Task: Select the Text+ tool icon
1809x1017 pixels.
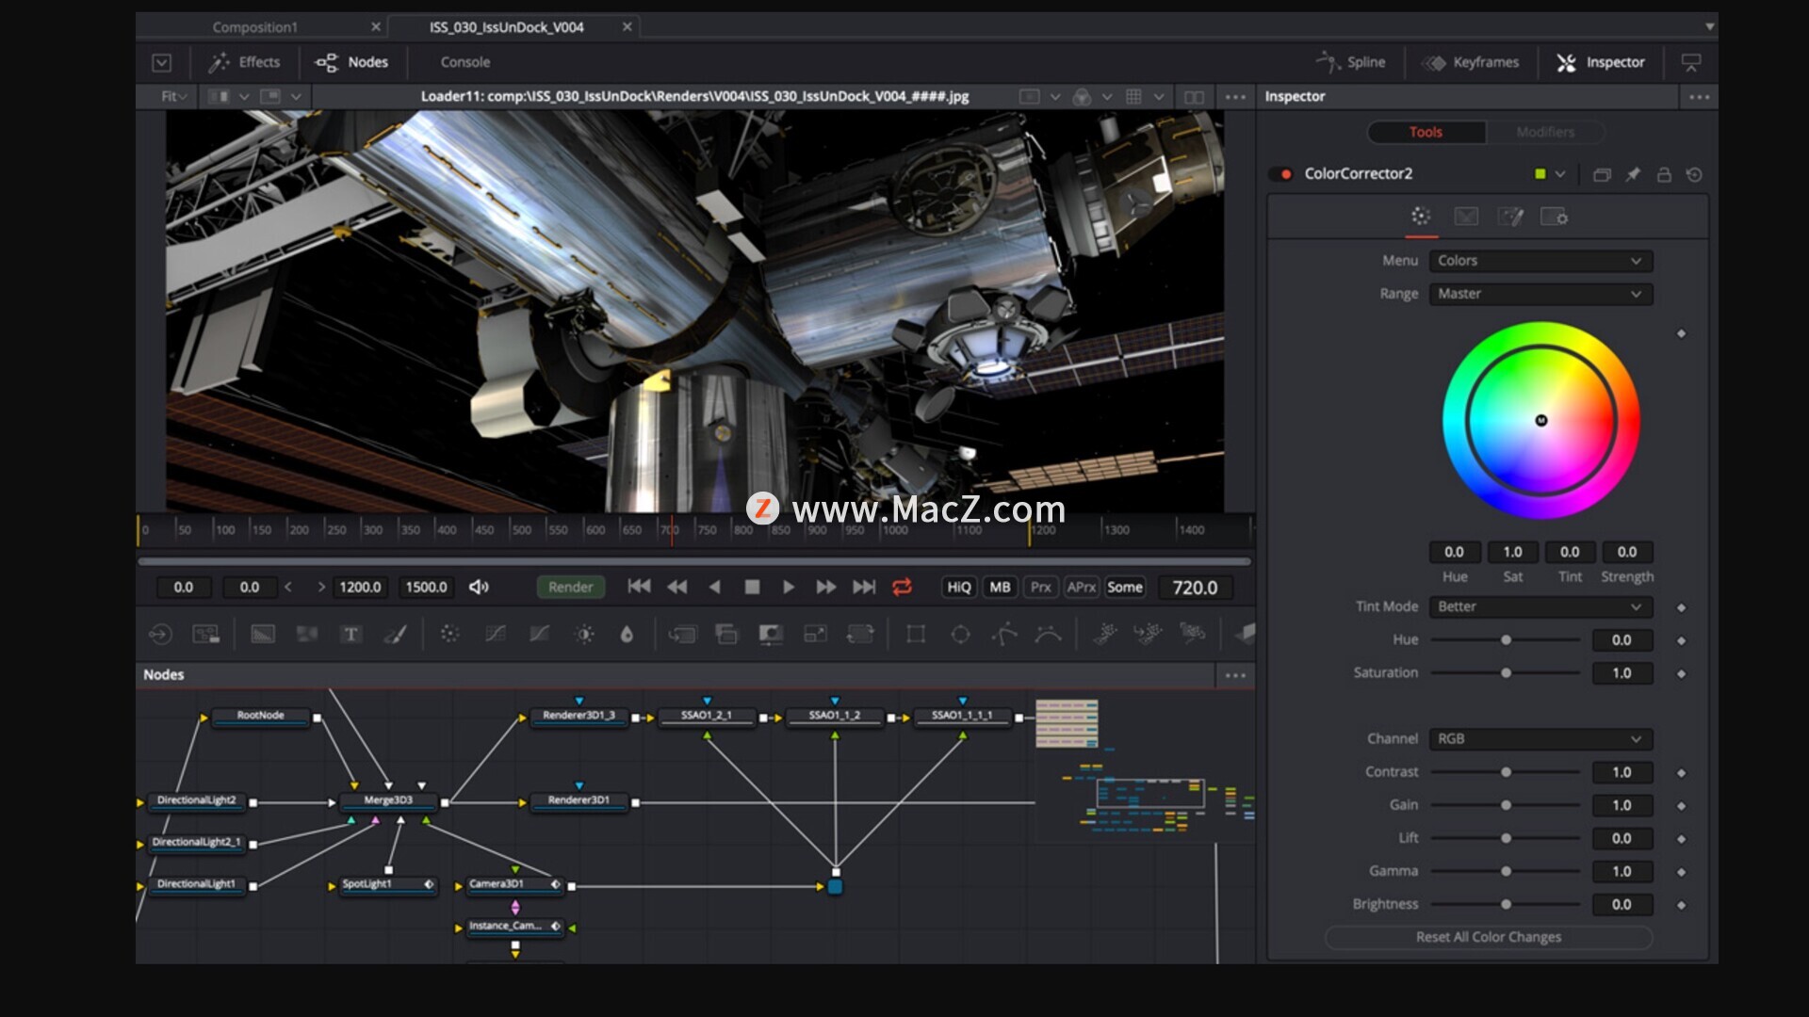Action: pos(350,635)
